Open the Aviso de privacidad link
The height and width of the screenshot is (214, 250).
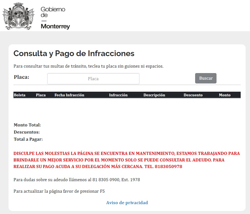point(127,203)
